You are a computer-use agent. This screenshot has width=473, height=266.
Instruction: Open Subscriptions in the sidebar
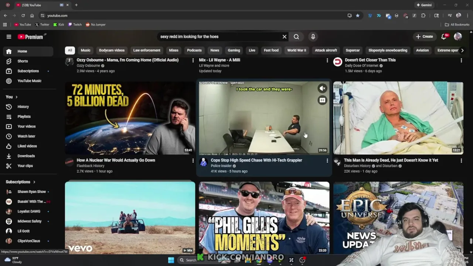pyautogui.click(x=28, y=71)
